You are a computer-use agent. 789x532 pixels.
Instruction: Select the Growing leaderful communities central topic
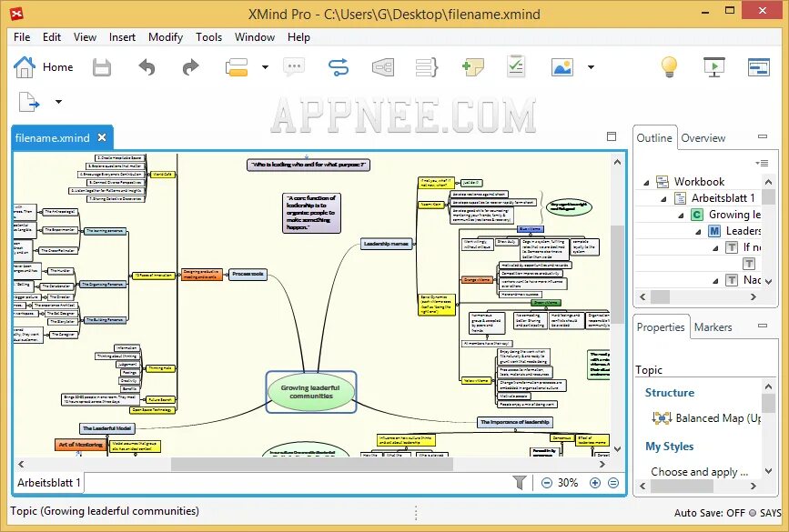point(310,392)
